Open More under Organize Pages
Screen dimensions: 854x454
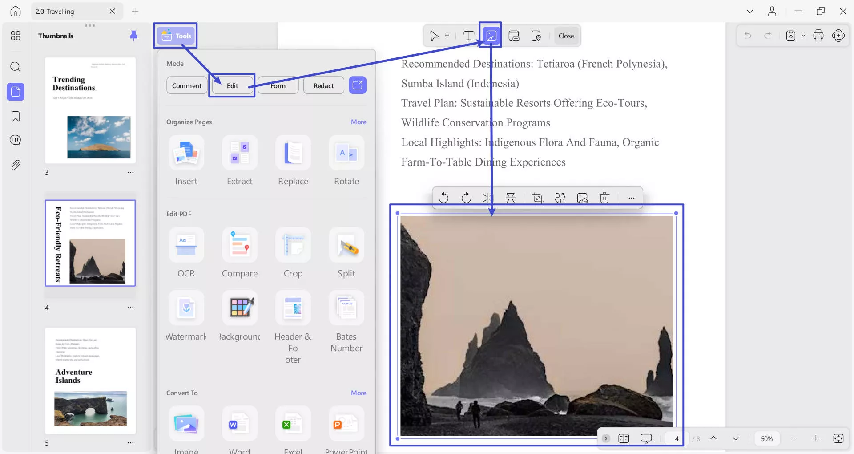coord(359,122)
